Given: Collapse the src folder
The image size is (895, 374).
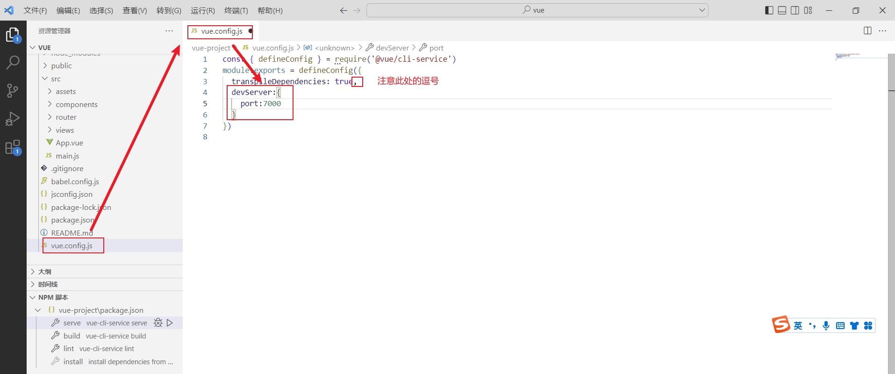Looking at the screenshot, I should (45, 79).
